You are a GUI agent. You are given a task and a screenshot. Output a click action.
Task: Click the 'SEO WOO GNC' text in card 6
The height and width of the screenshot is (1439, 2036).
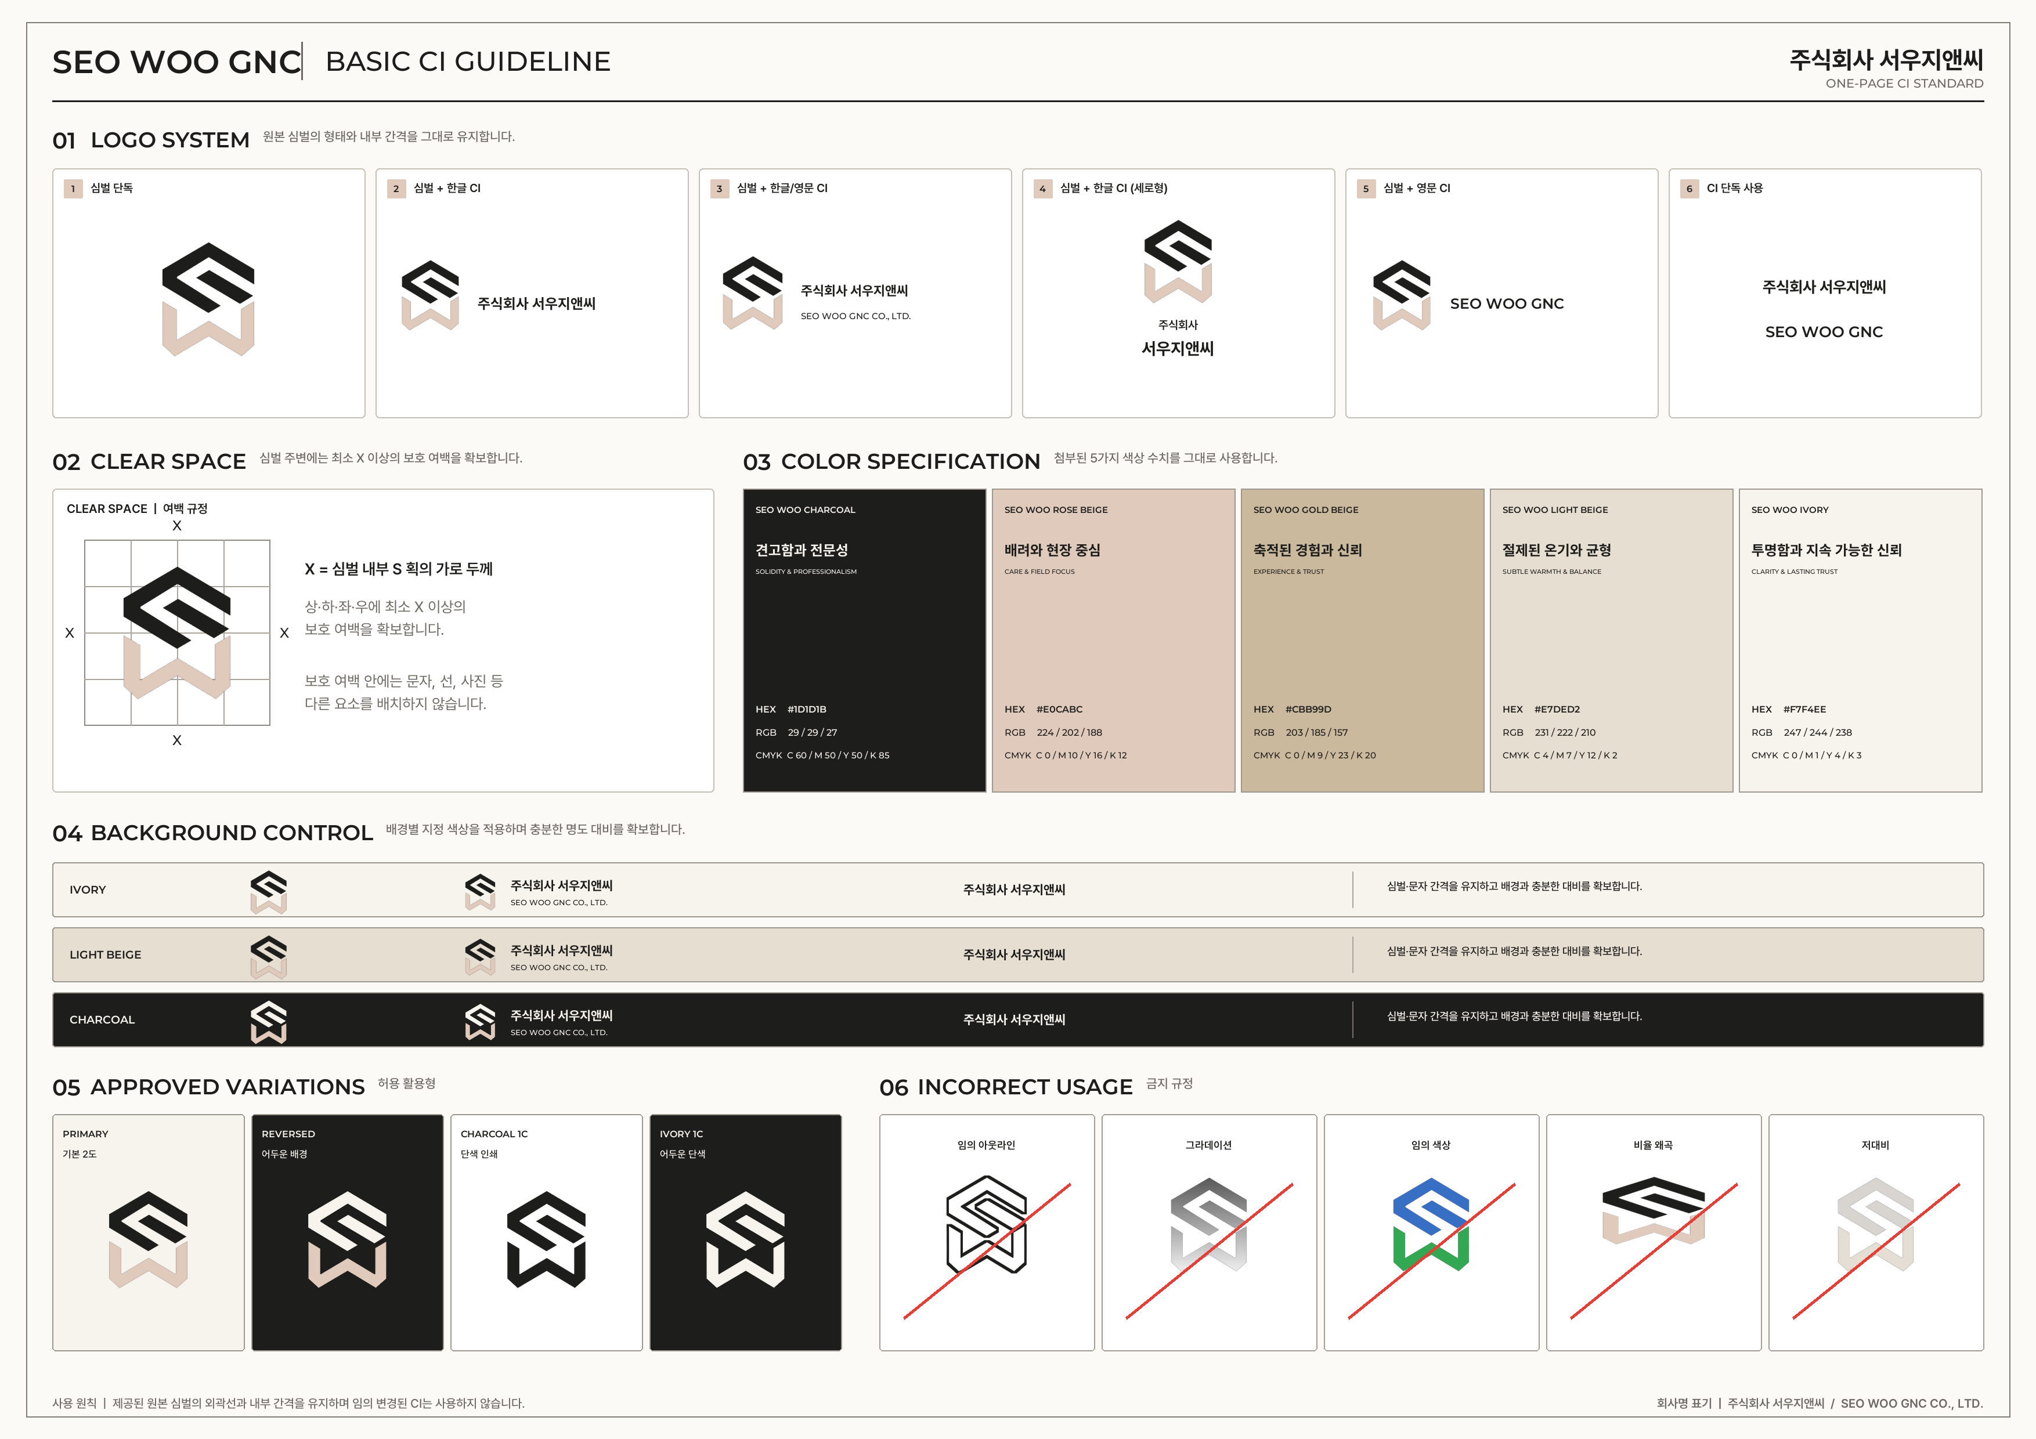[x=1823, y=331]
